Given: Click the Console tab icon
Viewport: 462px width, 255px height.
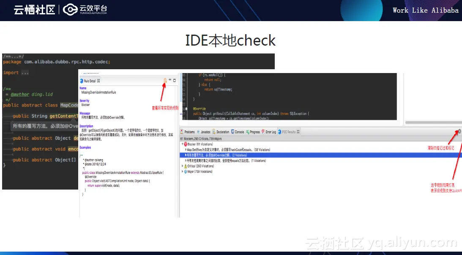Looking at the screenshot, I should 232,132.
